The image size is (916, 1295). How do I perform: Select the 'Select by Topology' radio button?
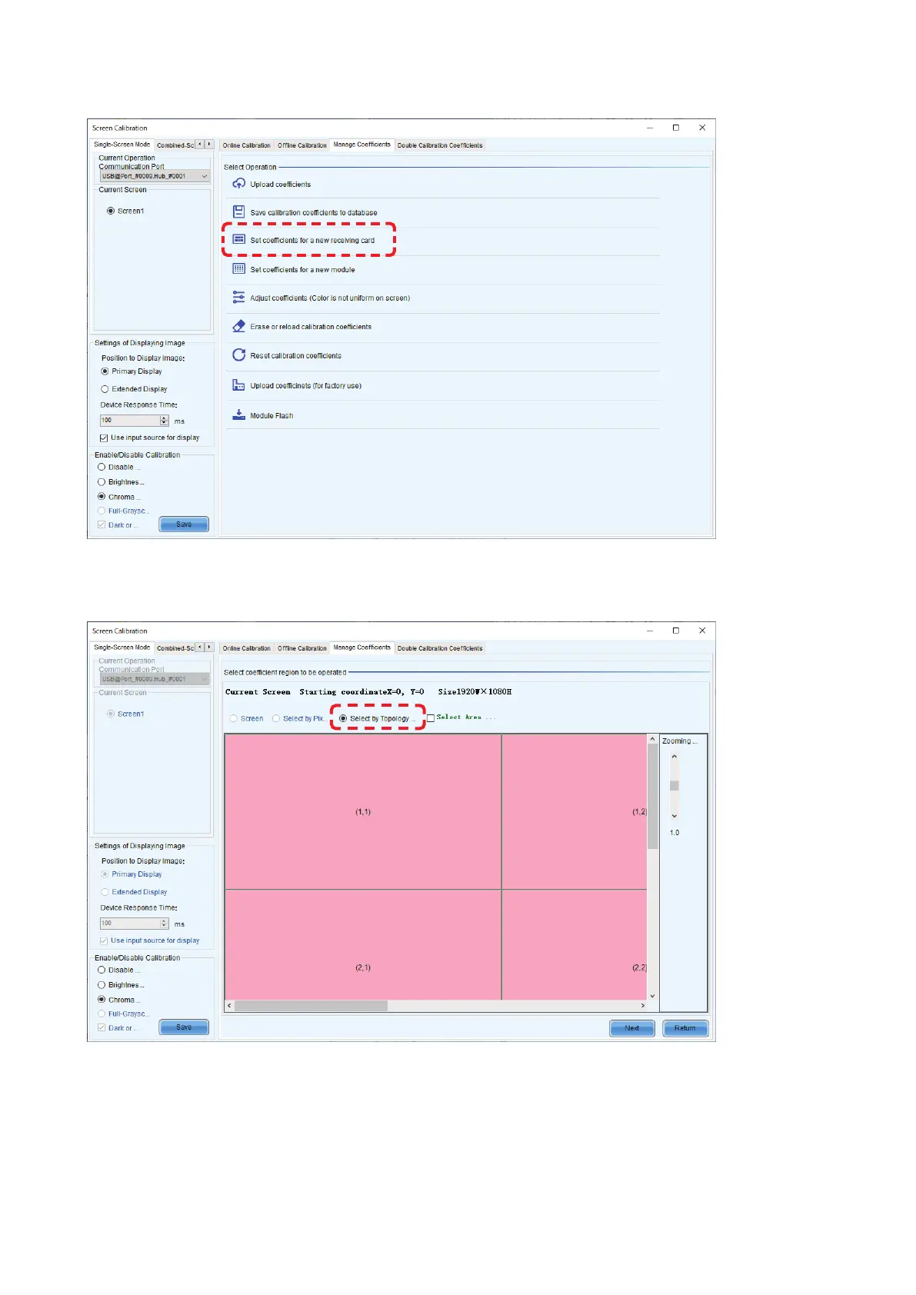point(343,718)
